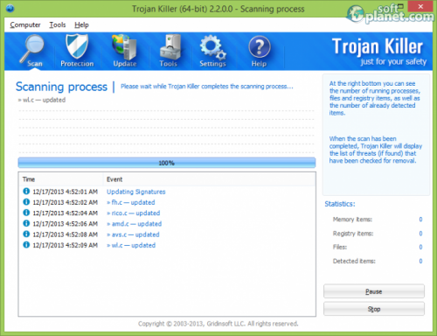The width and height of the screenshot is (437, 336).
Task: Pause the scanning process
Action: (374, 291)
